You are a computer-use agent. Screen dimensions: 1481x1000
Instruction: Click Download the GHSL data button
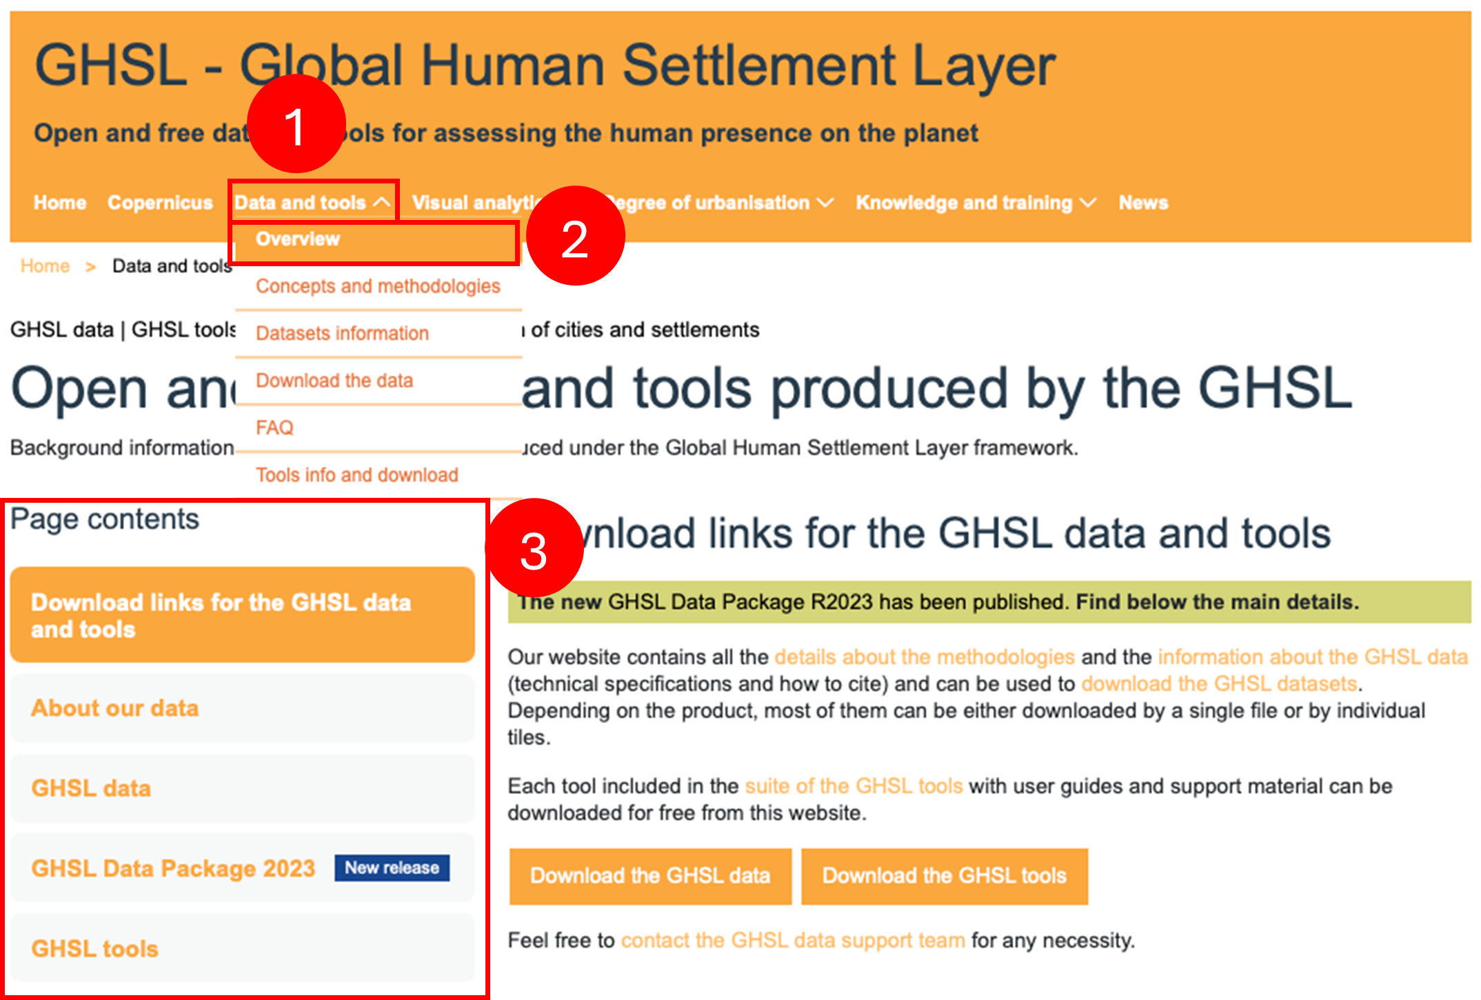(650, 876)
